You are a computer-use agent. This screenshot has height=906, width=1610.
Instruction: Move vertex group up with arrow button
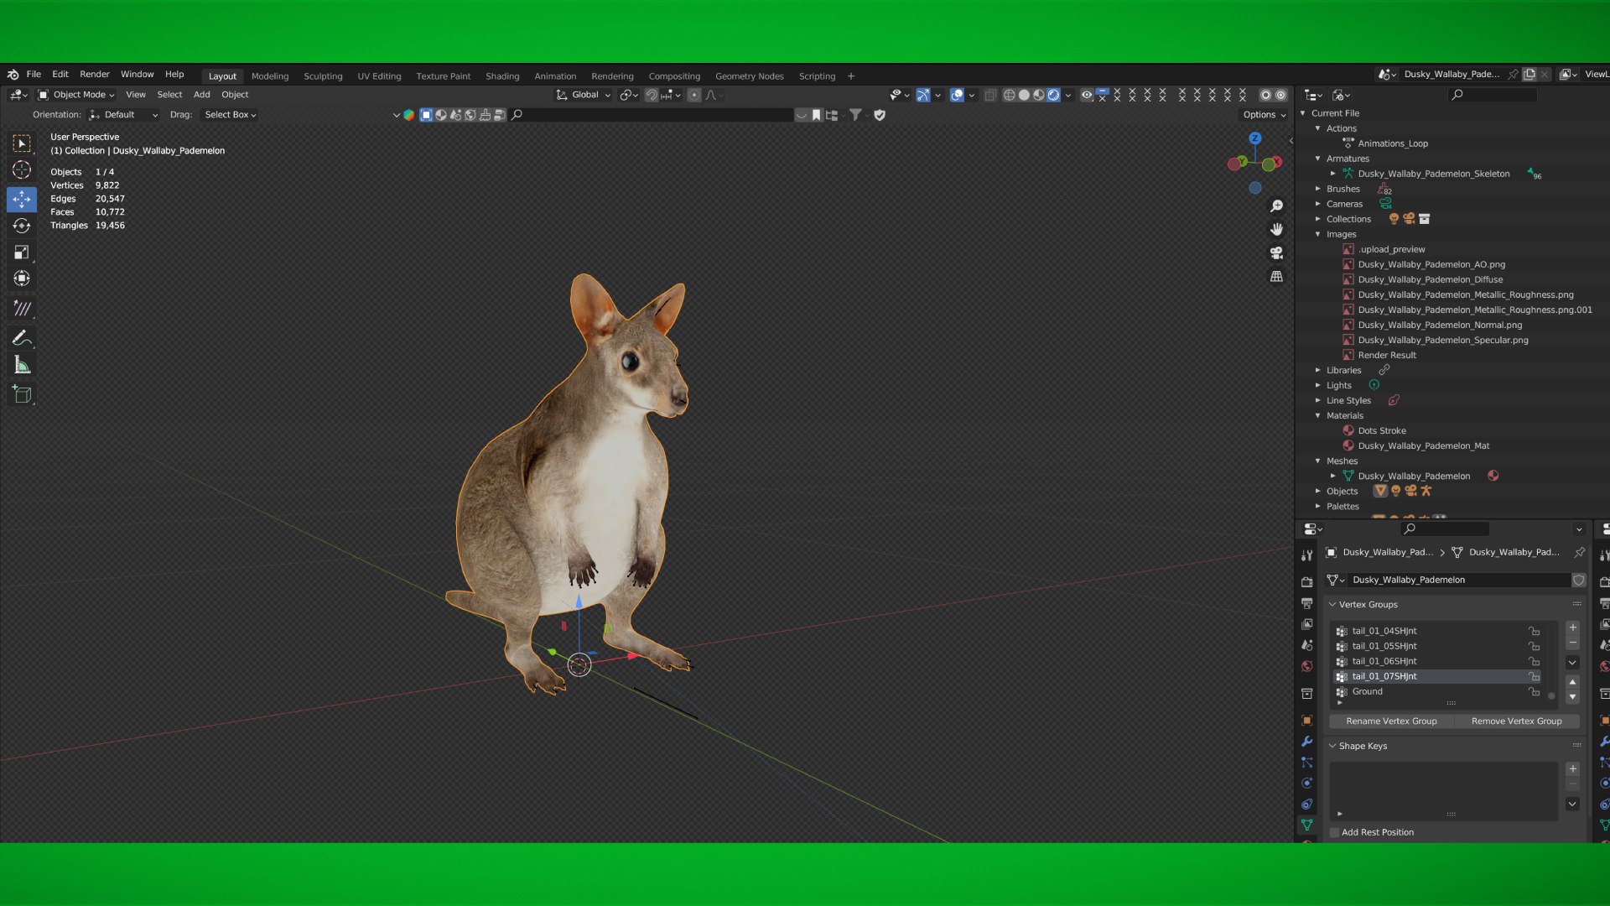point(1572,682)
